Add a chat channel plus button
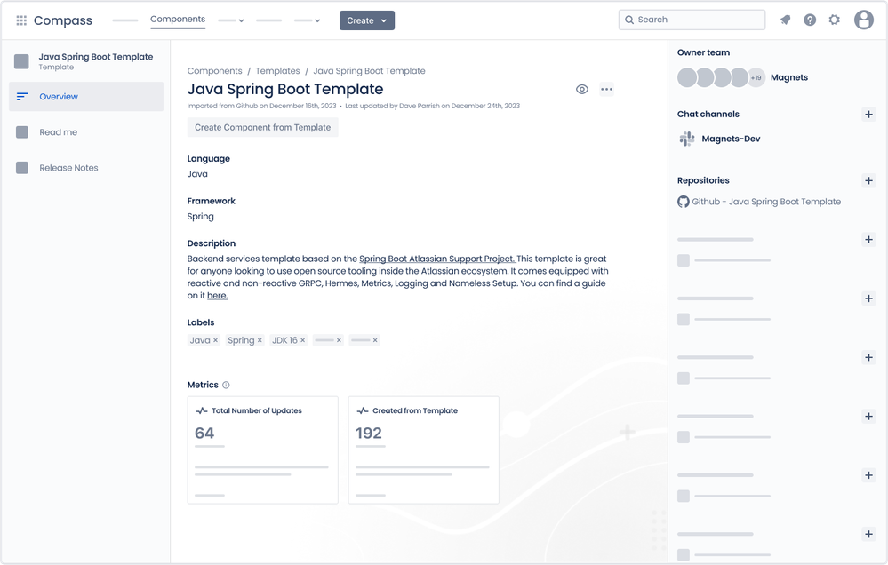 (868, 115)
